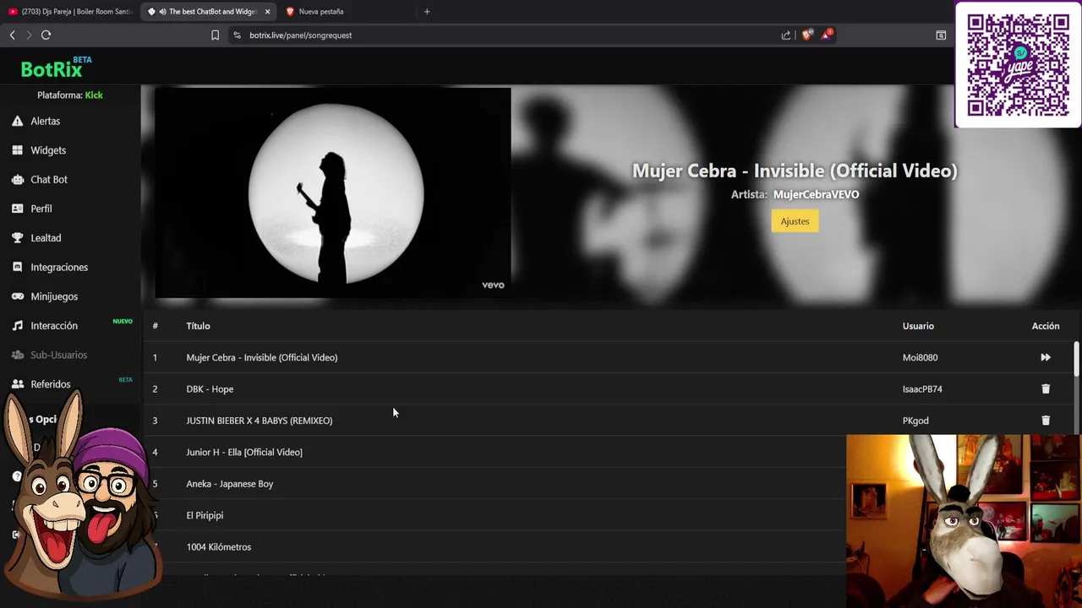Open a new browser tab

[x=427, y=12]
